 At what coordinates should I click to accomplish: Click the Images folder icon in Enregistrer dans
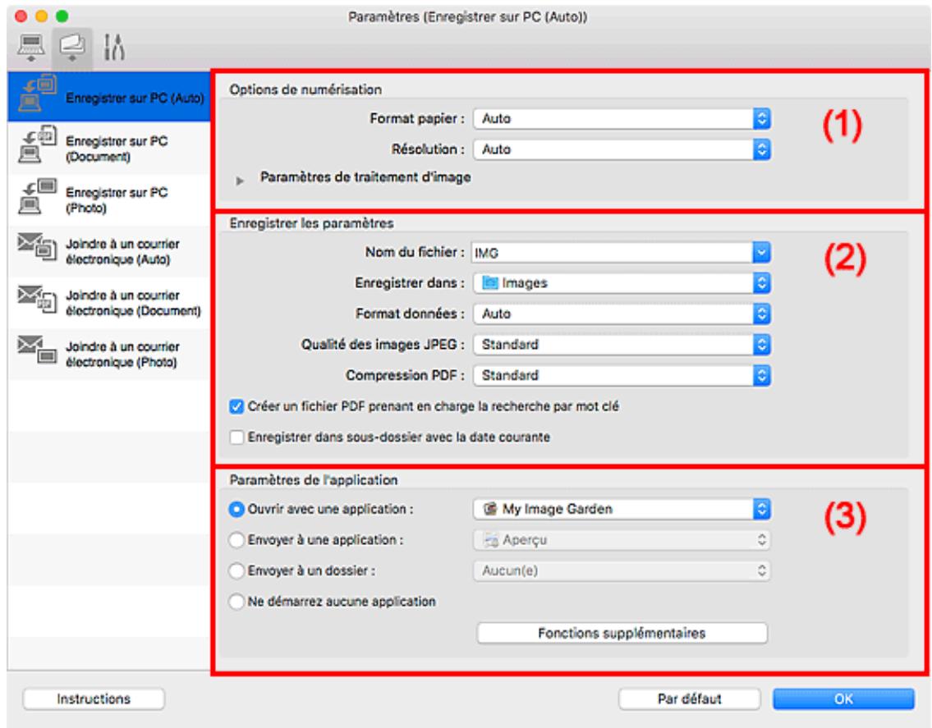coord(489,283)
